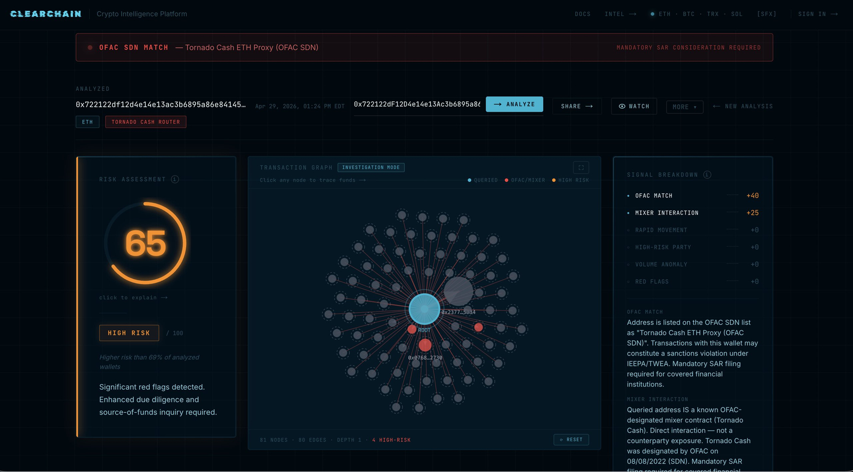This screenshot has height=472, width=853.
Task: Expand the transaction graph to fullscreen
Action: (x=581, y=167)
